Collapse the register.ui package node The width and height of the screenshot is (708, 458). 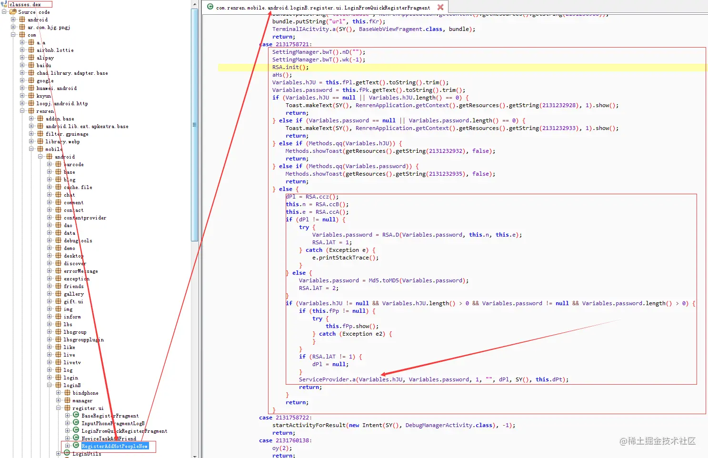click(59, 408)
